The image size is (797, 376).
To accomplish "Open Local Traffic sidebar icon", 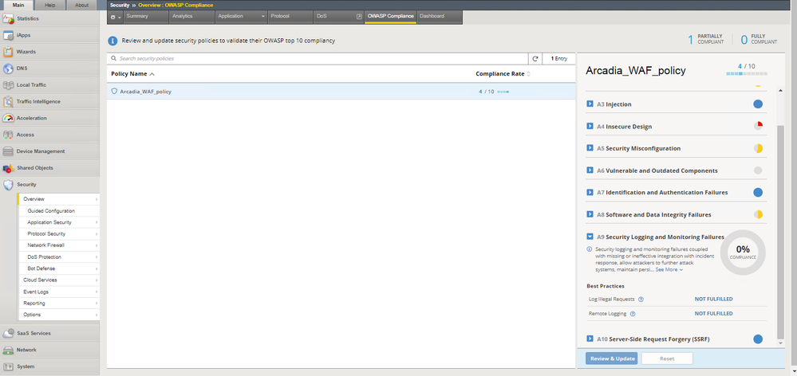I will click(x=8, y=85).
